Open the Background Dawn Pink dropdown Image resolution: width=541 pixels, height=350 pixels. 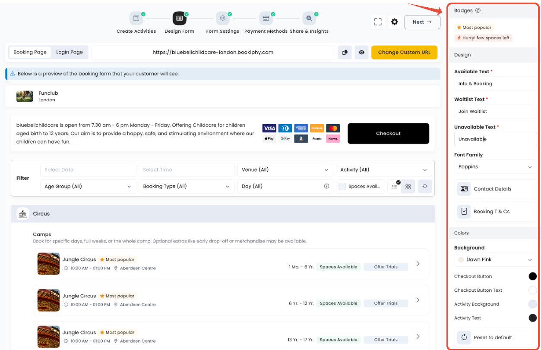(495, 260)
